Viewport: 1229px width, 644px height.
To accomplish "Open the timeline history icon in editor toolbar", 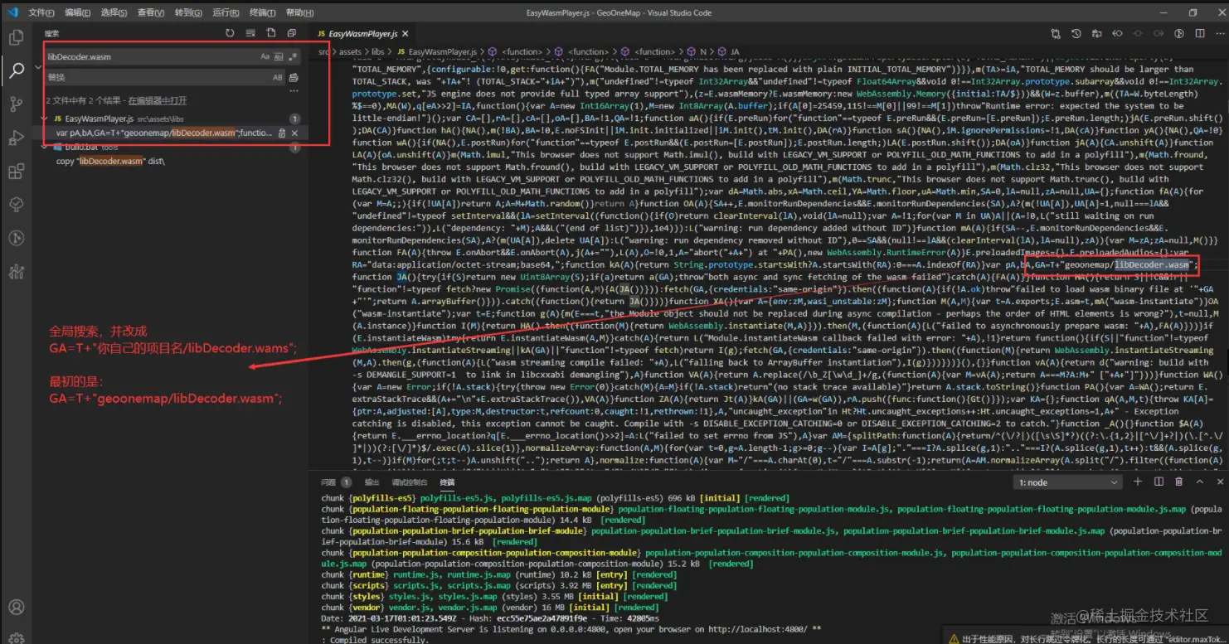I will pos(1076,34).
